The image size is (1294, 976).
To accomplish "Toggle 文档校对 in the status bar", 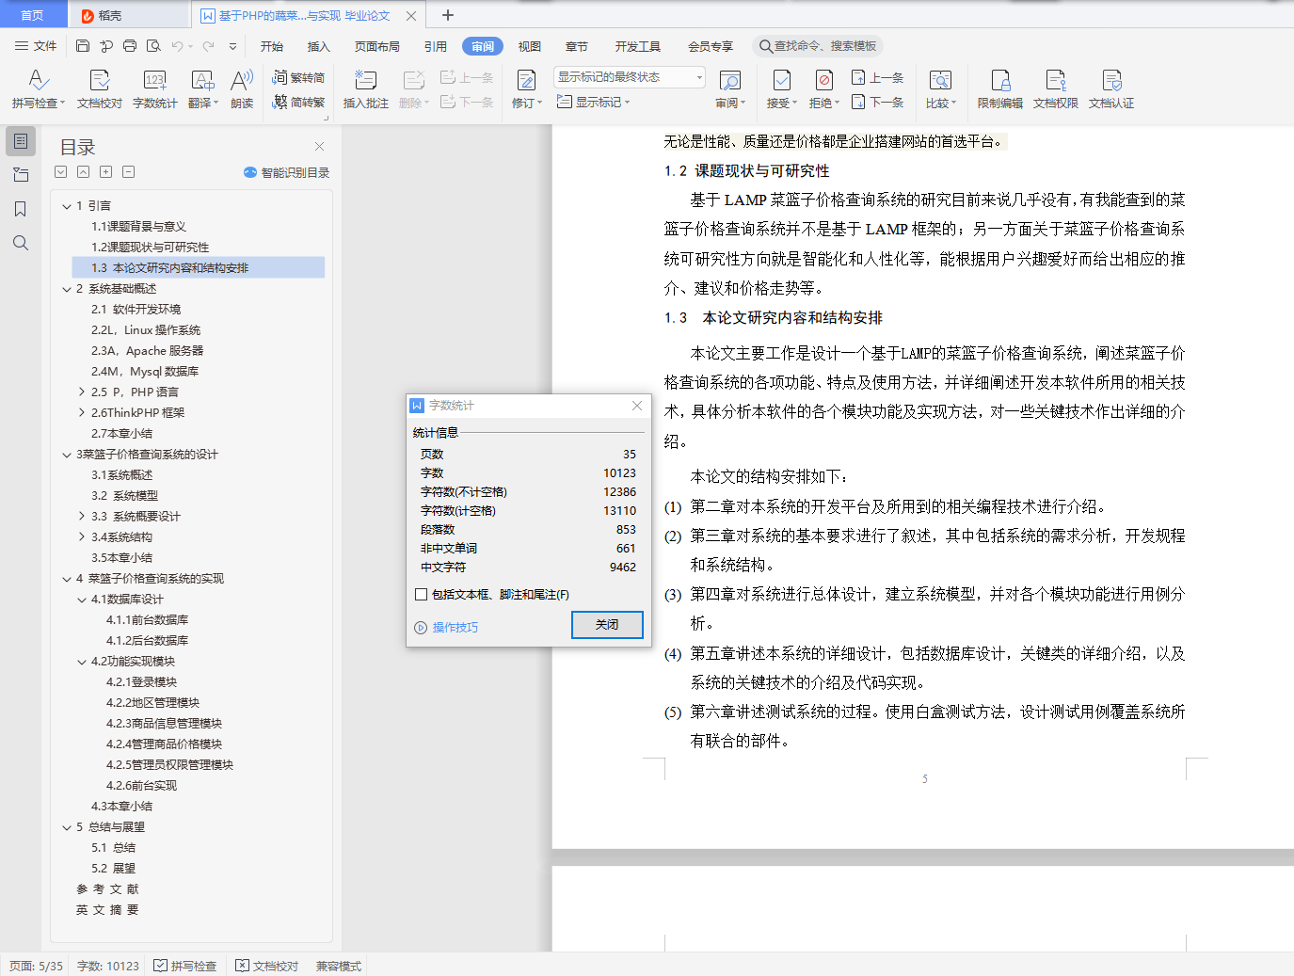I will pyautogui.click(x=267, y=966).
